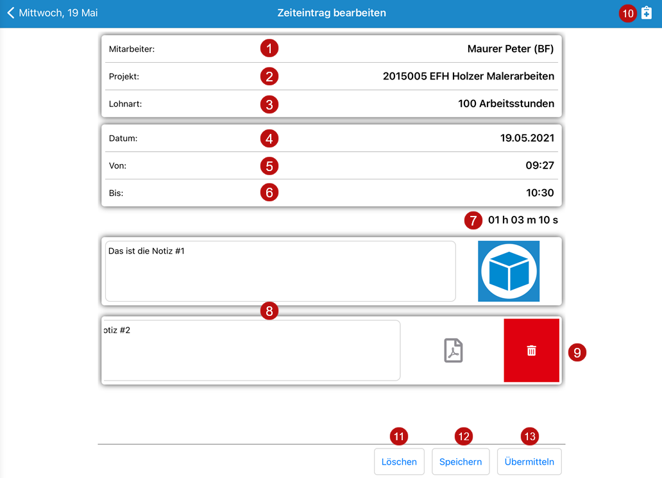Click the 'Zeiteintrag bearbeiten' title
The image size is (662, 478).
(332, 13)
